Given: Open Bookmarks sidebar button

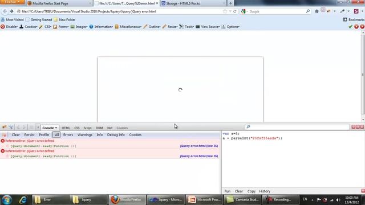Looking at the screenshot, I should (354, 20).
